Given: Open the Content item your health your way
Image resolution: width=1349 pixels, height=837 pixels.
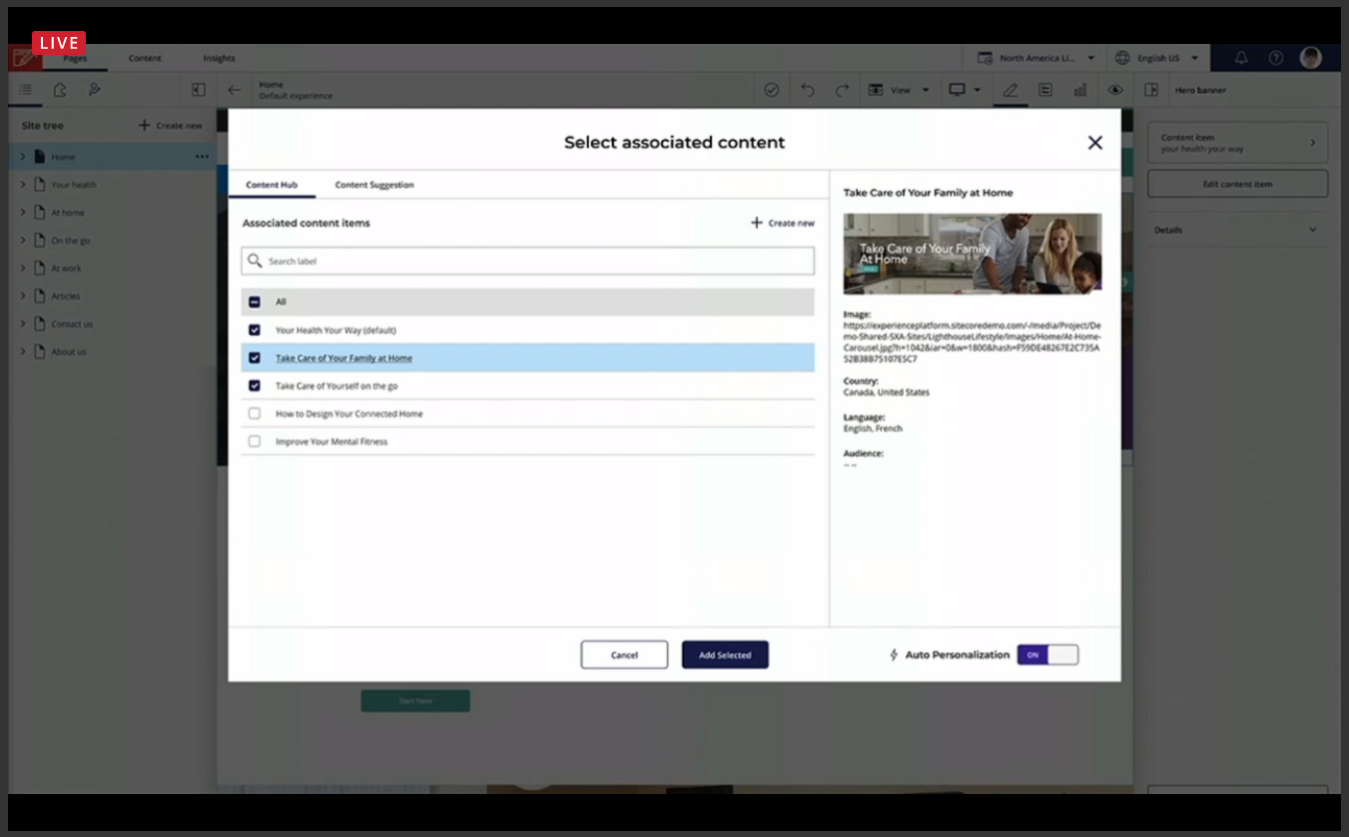Looking at the screenshot, I should point(1237,143).
